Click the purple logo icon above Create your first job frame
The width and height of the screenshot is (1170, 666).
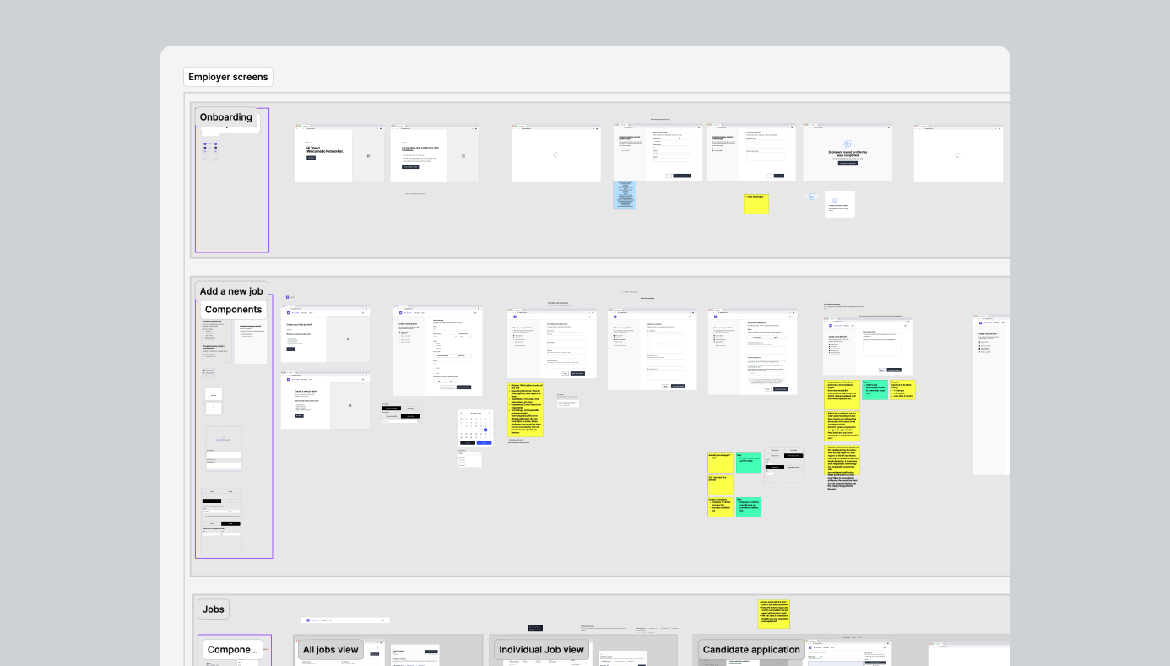(287, 297)
